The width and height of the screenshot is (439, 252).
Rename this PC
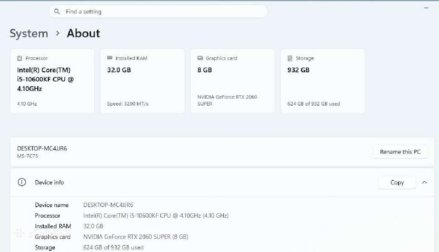[400, 152]
